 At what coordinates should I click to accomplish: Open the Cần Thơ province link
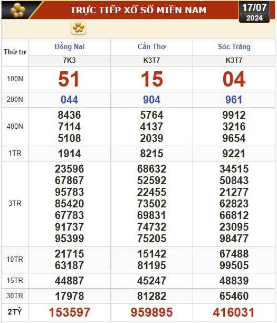pos(151,47)
